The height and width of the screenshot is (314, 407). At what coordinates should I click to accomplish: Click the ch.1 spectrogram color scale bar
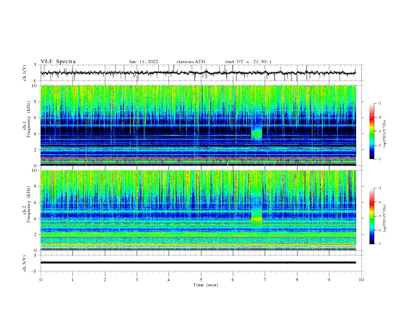[x=372, y=131]
